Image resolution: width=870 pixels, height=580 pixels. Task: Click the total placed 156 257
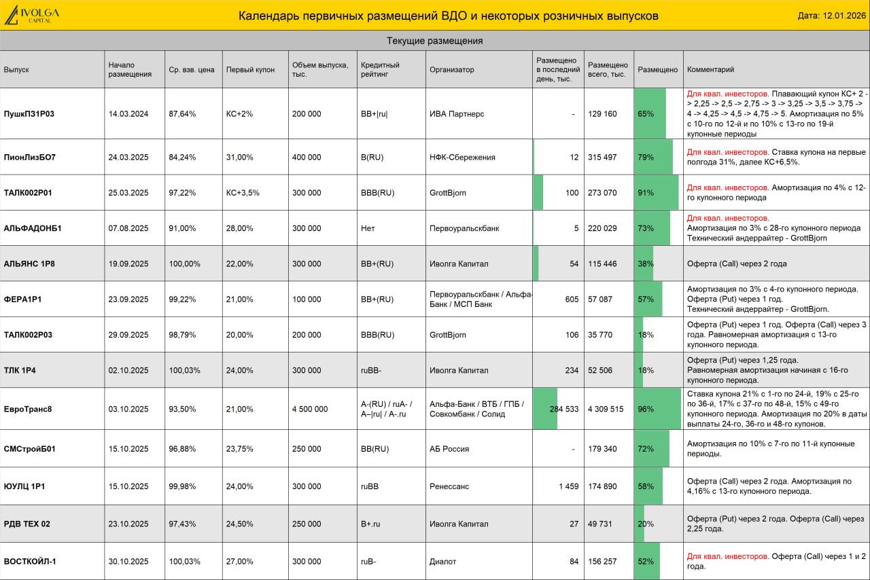[x=602, y=561]
